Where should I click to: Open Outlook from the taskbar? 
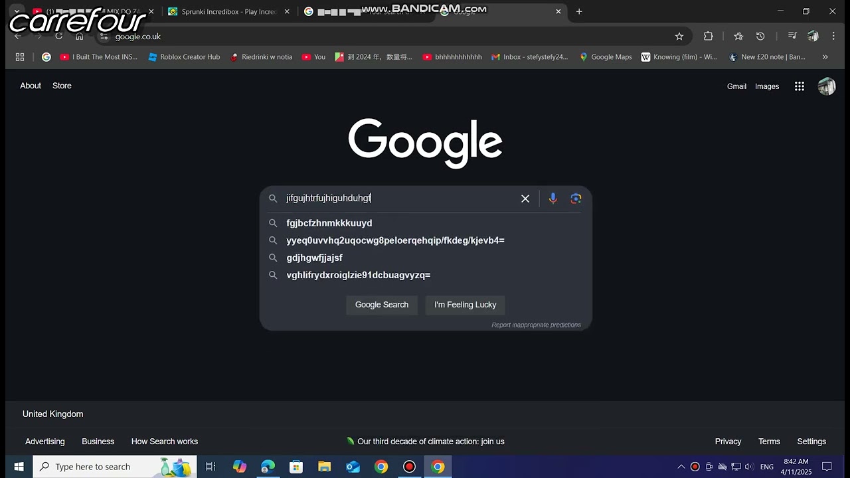click(353, 467)
